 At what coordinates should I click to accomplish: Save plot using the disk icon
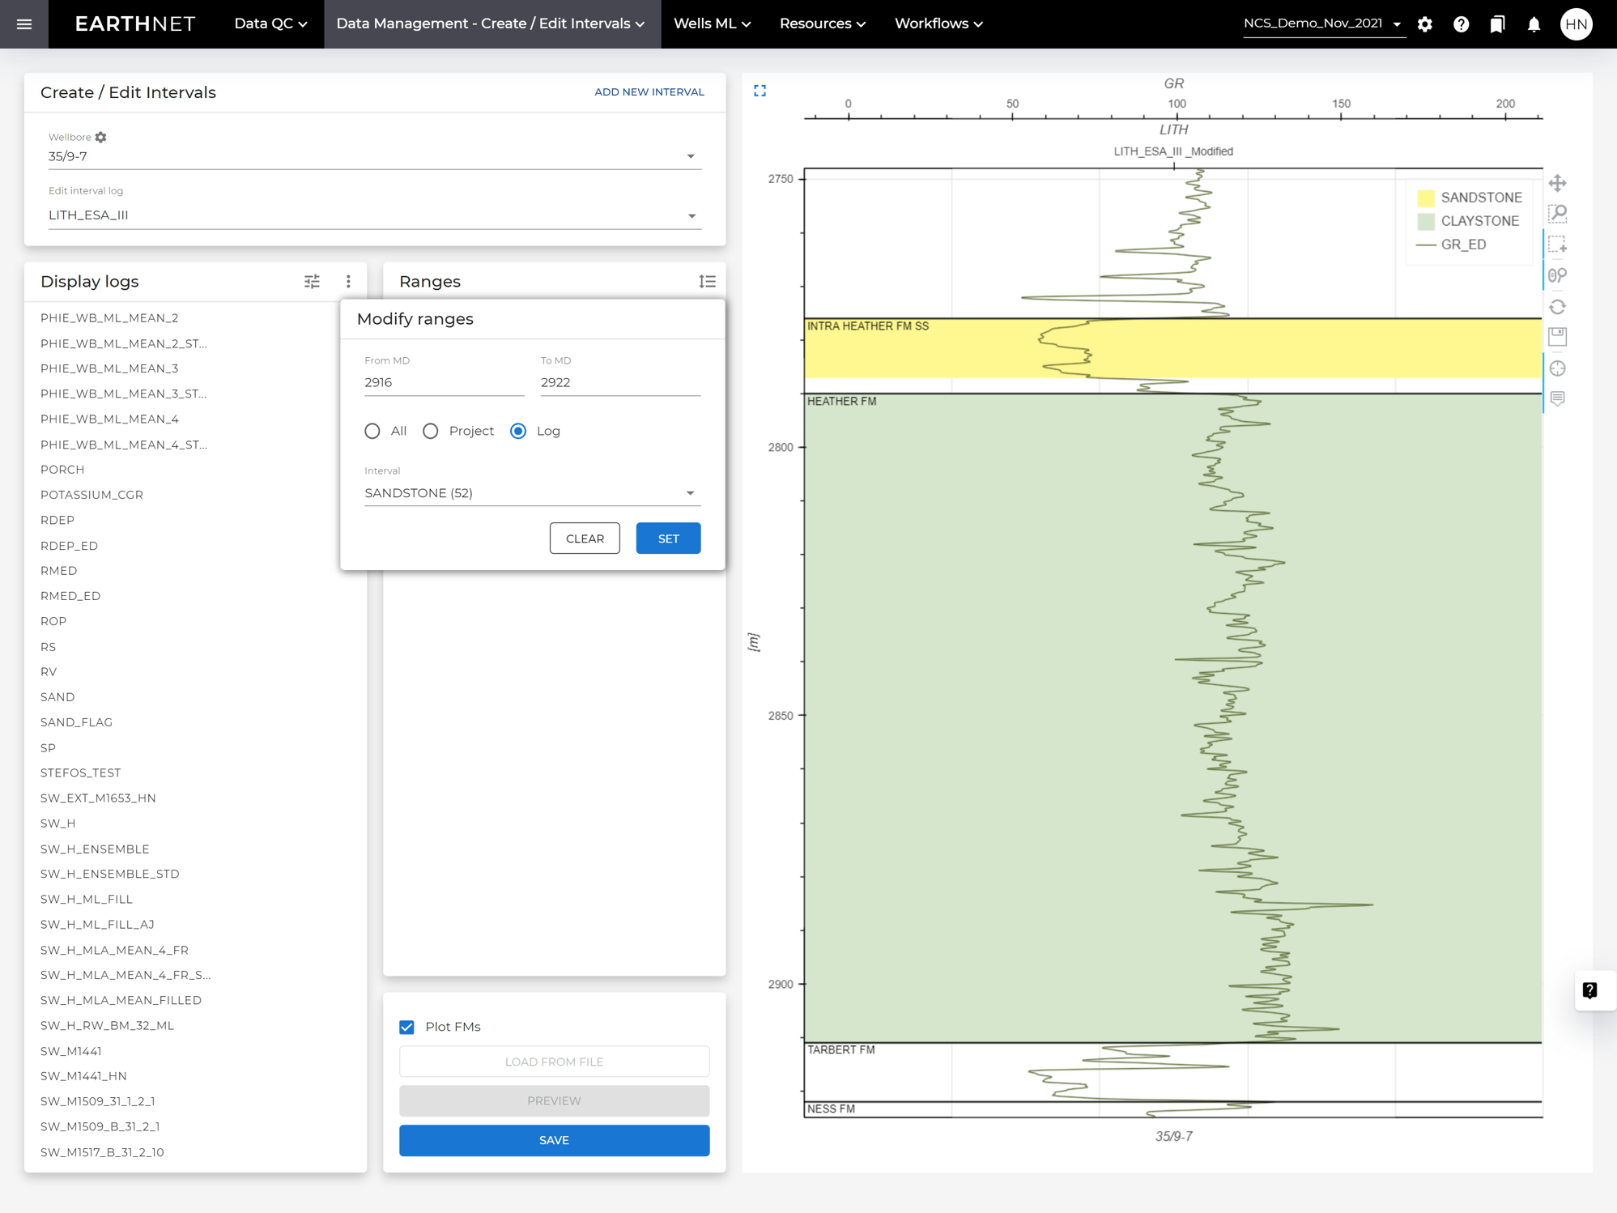[1557, 337]
